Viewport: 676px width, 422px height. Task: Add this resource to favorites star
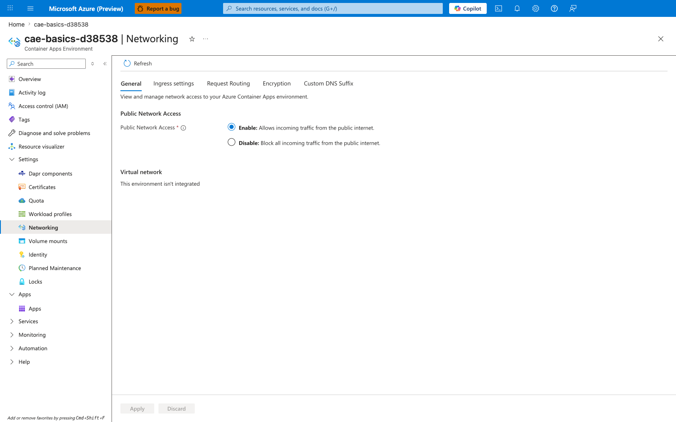coord(192,39)
